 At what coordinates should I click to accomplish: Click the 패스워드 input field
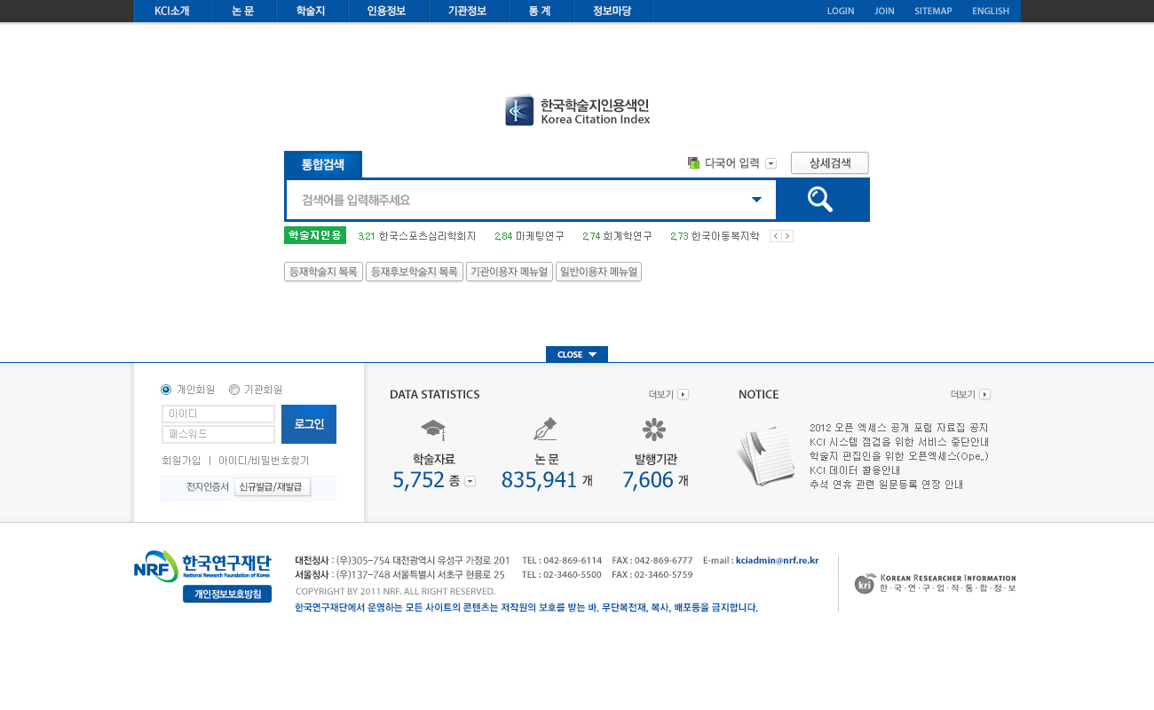[218, 434]
